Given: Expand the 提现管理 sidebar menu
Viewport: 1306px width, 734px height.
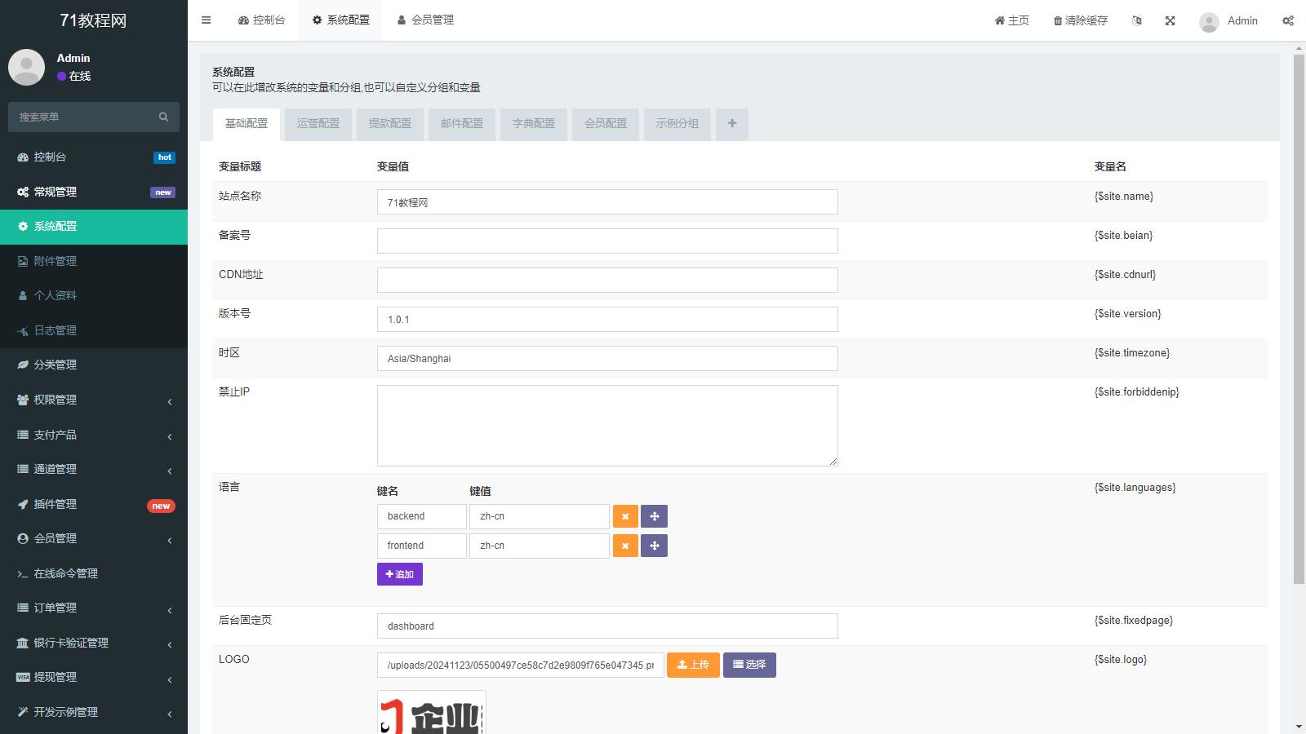Looking at the screenshot, I should (x=94, y=677).
